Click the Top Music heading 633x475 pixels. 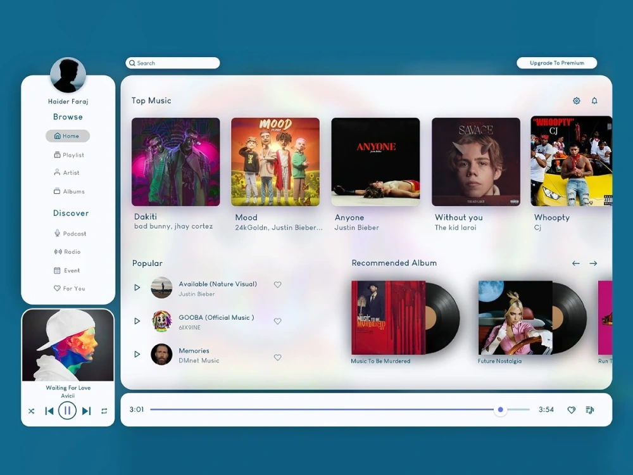tap(151, 101)
